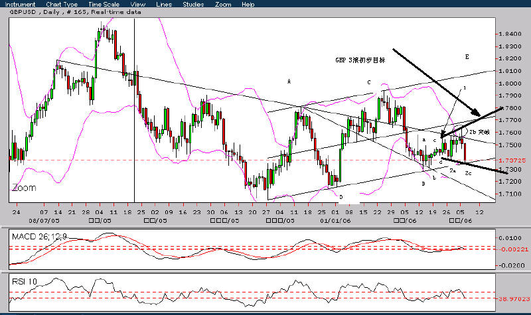Click the GBP 3 wave target annotation text
The width and height of the screenshot is (531, 315).
click(x=360, y=60)
